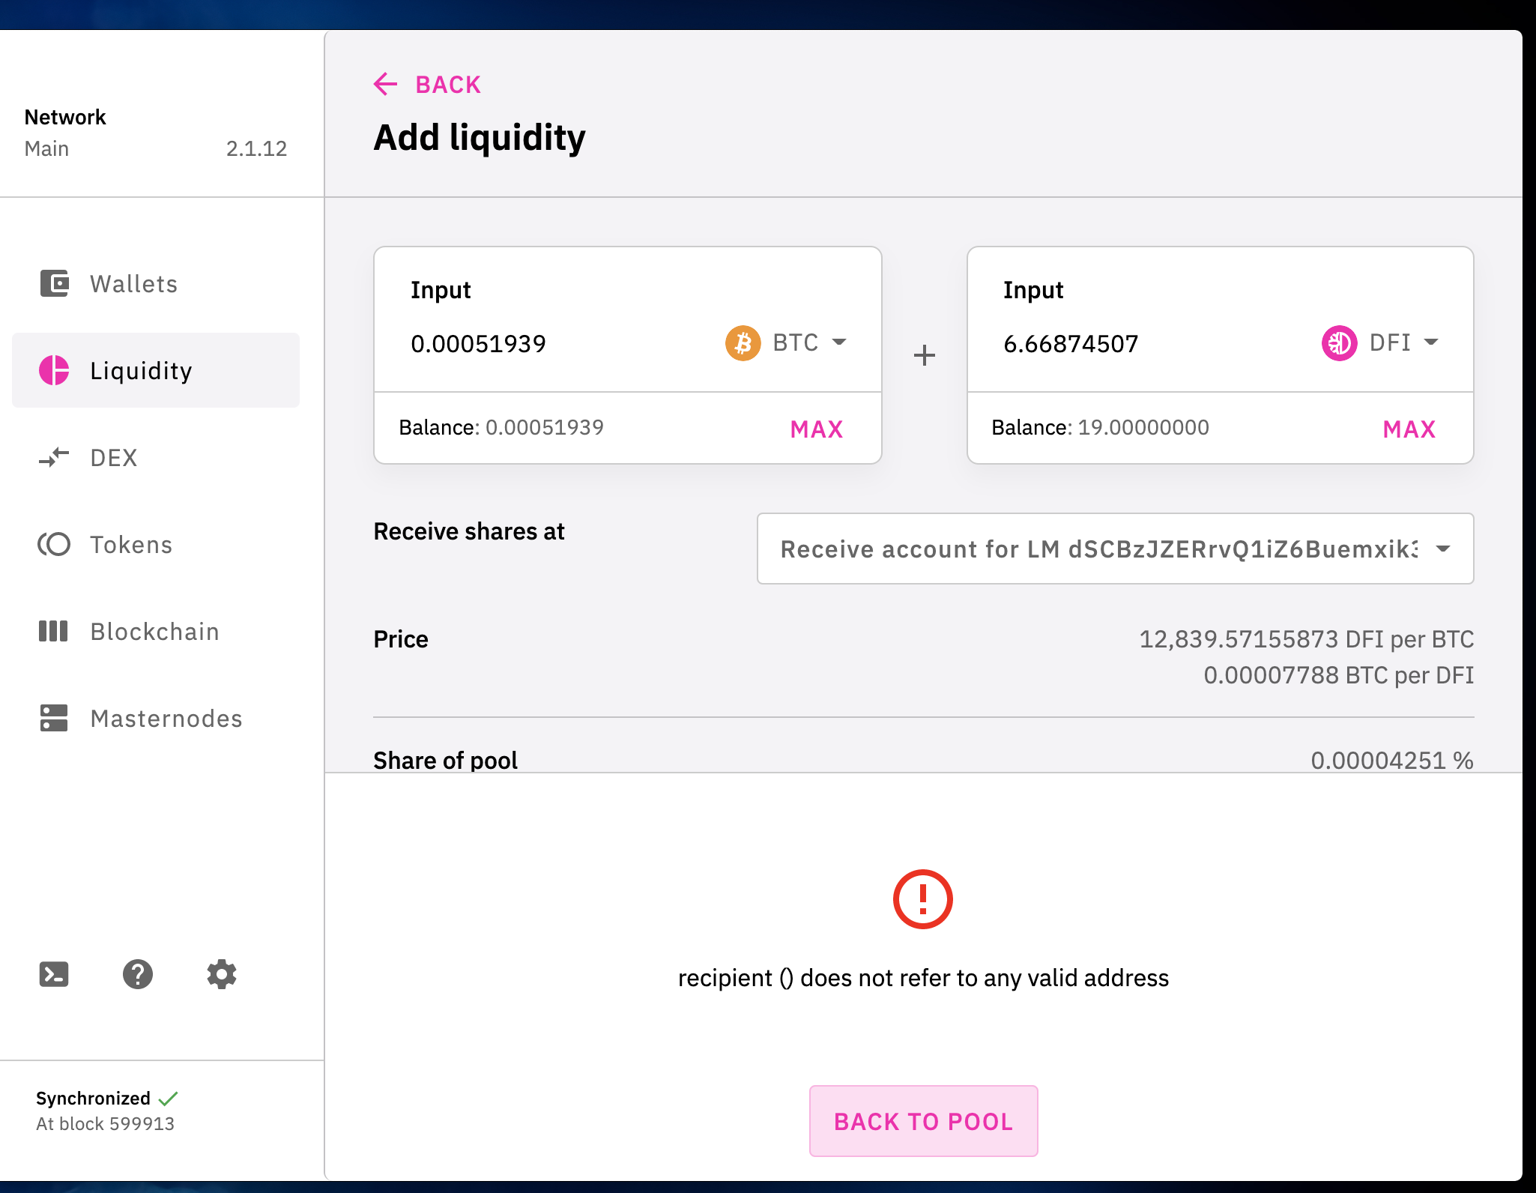Click the Masternodes server icon
This screenshot has width=1536, height=1193.
[x=54, y=718]
